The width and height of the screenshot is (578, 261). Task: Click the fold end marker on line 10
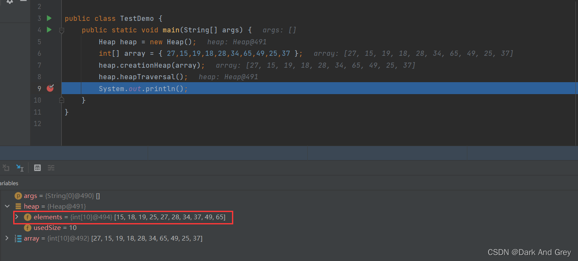pyautogui.click(x=61, y=100)
